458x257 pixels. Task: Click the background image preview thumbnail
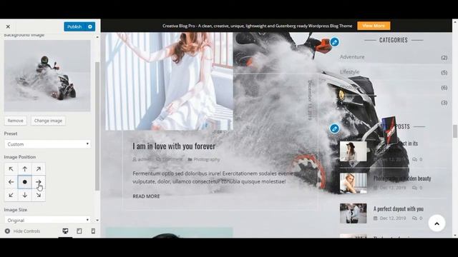[x=47, y=76]
